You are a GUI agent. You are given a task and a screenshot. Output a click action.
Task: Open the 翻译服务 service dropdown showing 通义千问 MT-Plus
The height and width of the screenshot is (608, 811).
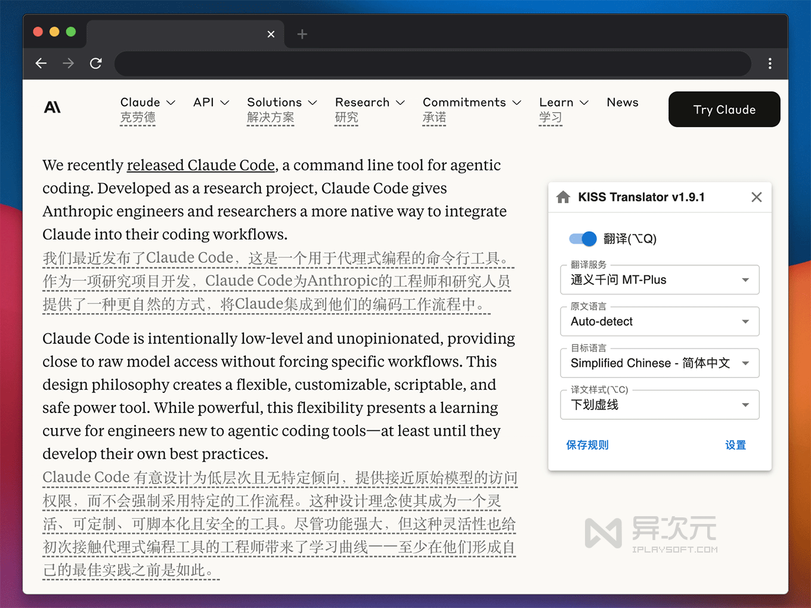pyautogui.click(x=659, y=280)
